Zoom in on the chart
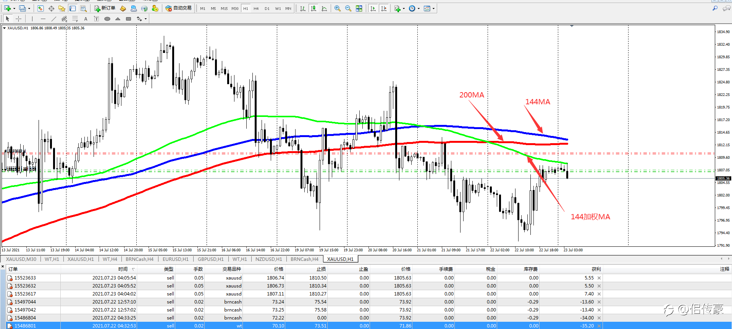 (338, 8)
